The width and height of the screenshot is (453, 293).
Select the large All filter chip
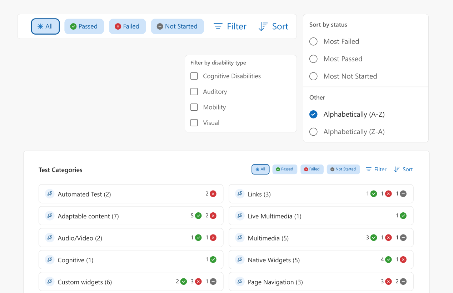[x=45, y=26]
